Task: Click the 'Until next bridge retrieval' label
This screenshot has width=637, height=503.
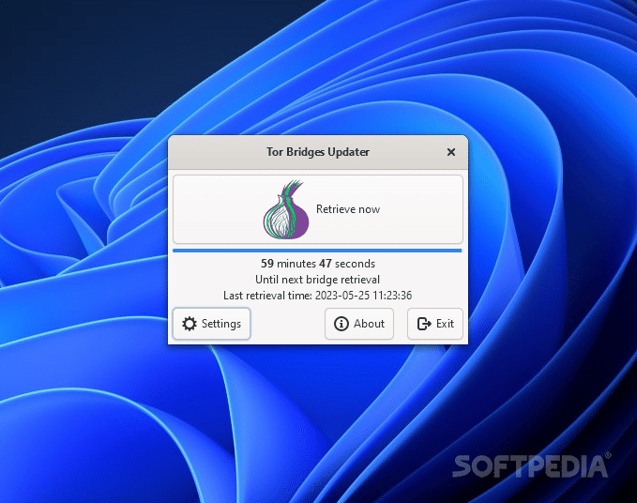Action: 318,280
